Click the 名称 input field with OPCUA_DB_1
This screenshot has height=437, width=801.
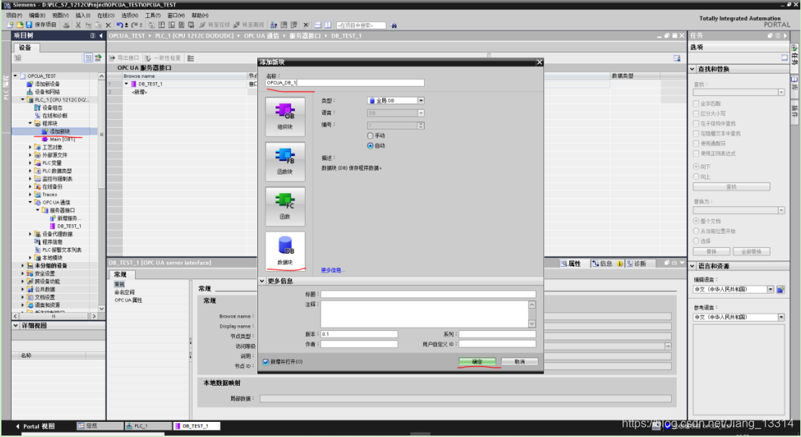click(345, 83)
